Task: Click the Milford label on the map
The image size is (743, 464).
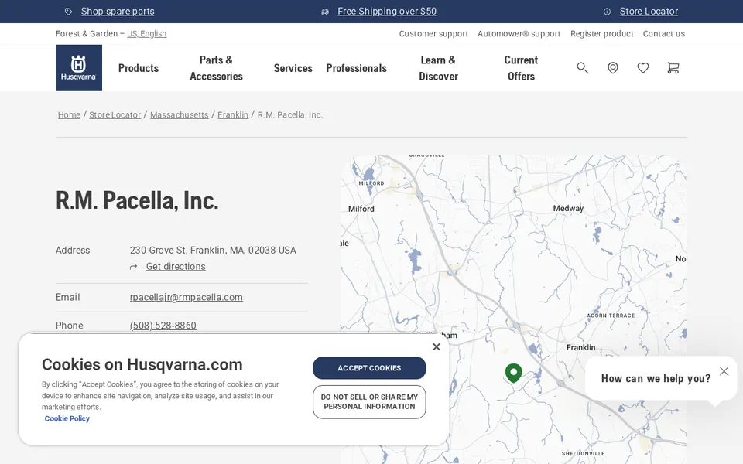Action: (x=361, y=209)
